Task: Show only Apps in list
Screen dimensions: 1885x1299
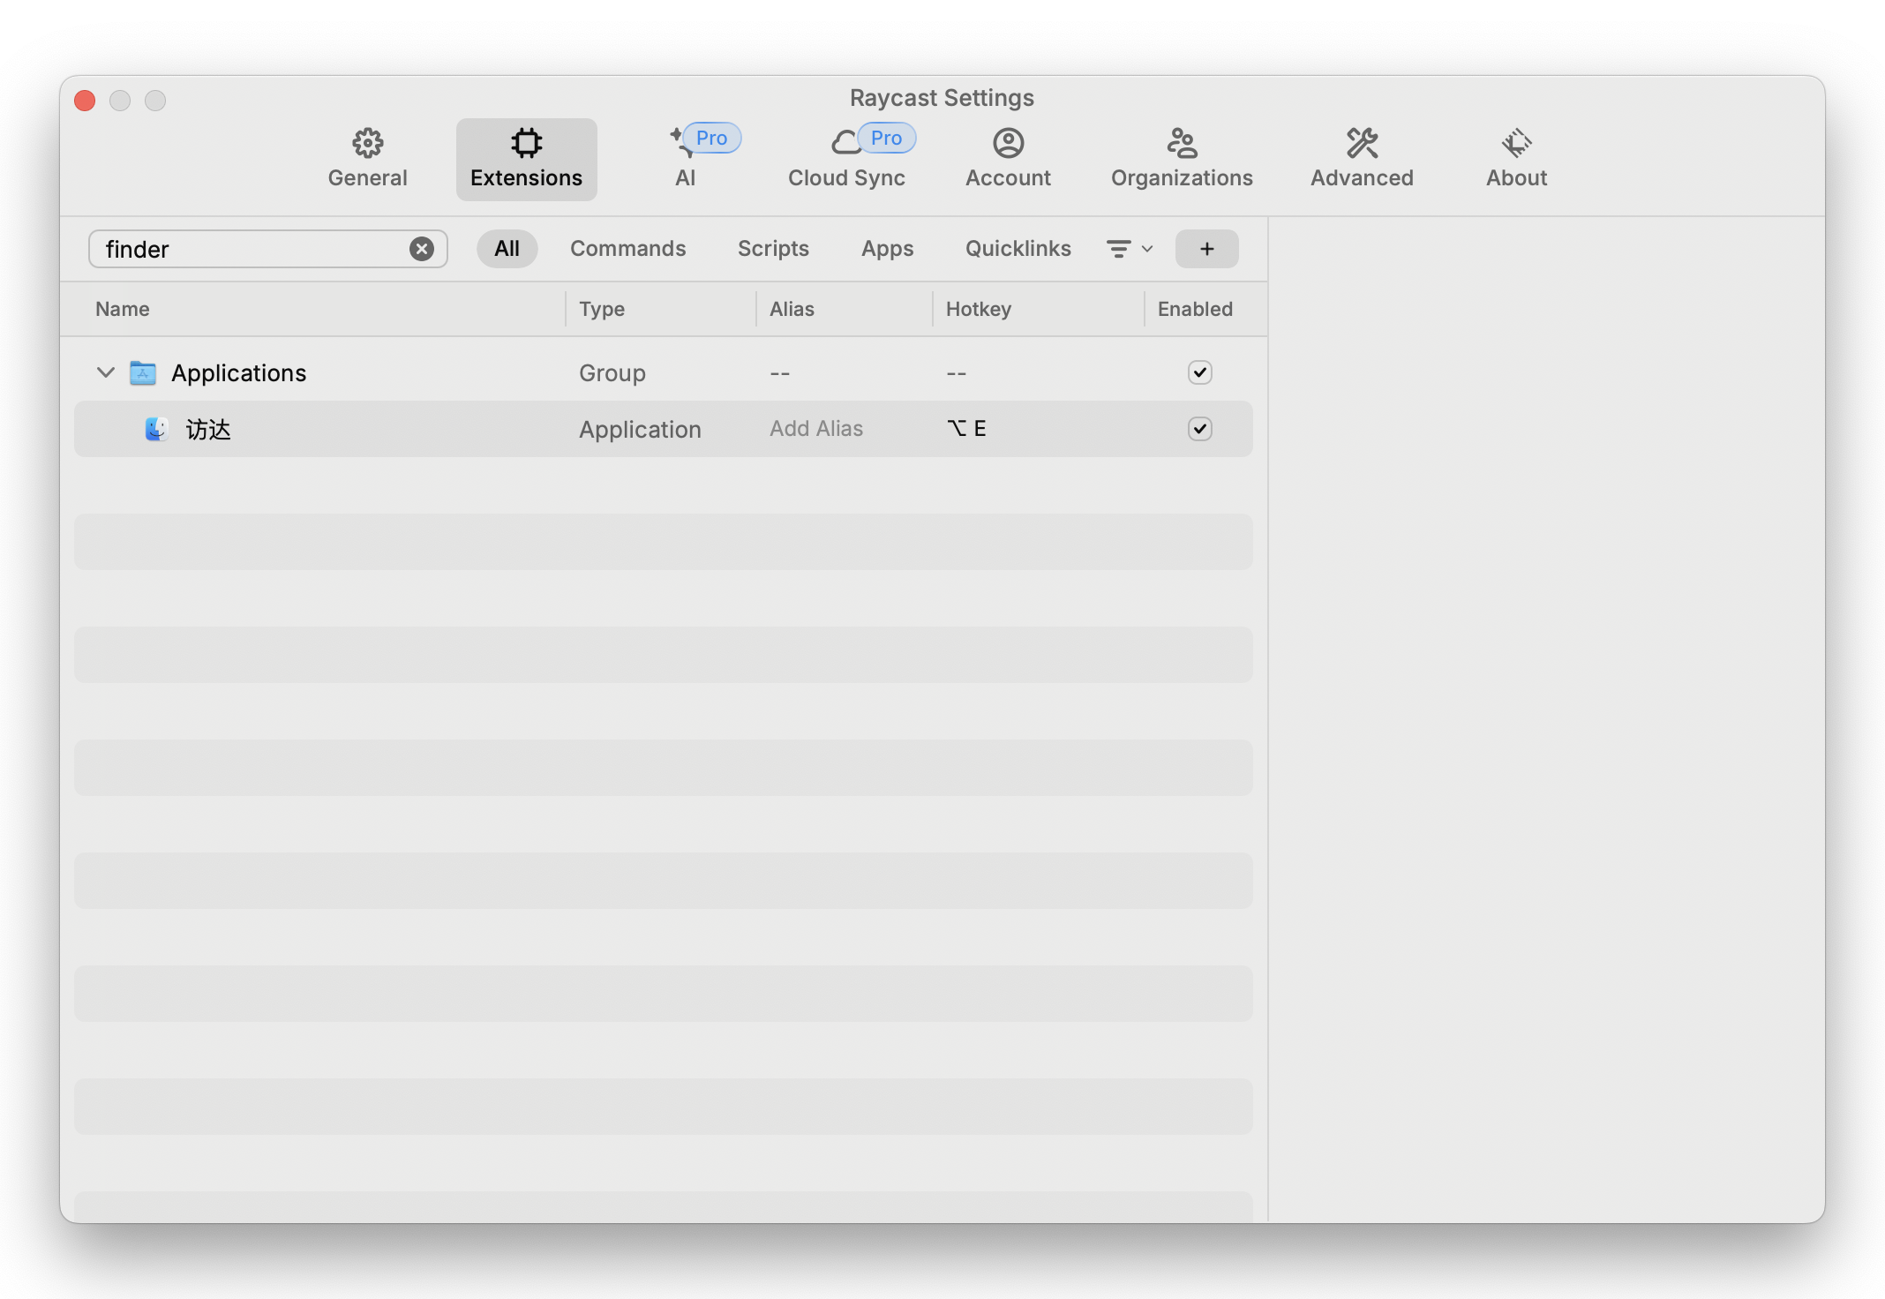Action: pyautogui.click(x=887, y=249)
